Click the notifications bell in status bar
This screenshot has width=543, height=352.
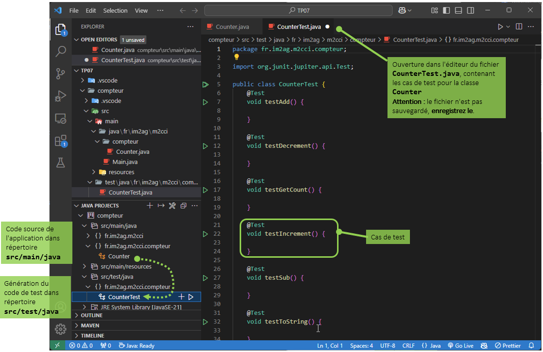click(531, 346)
